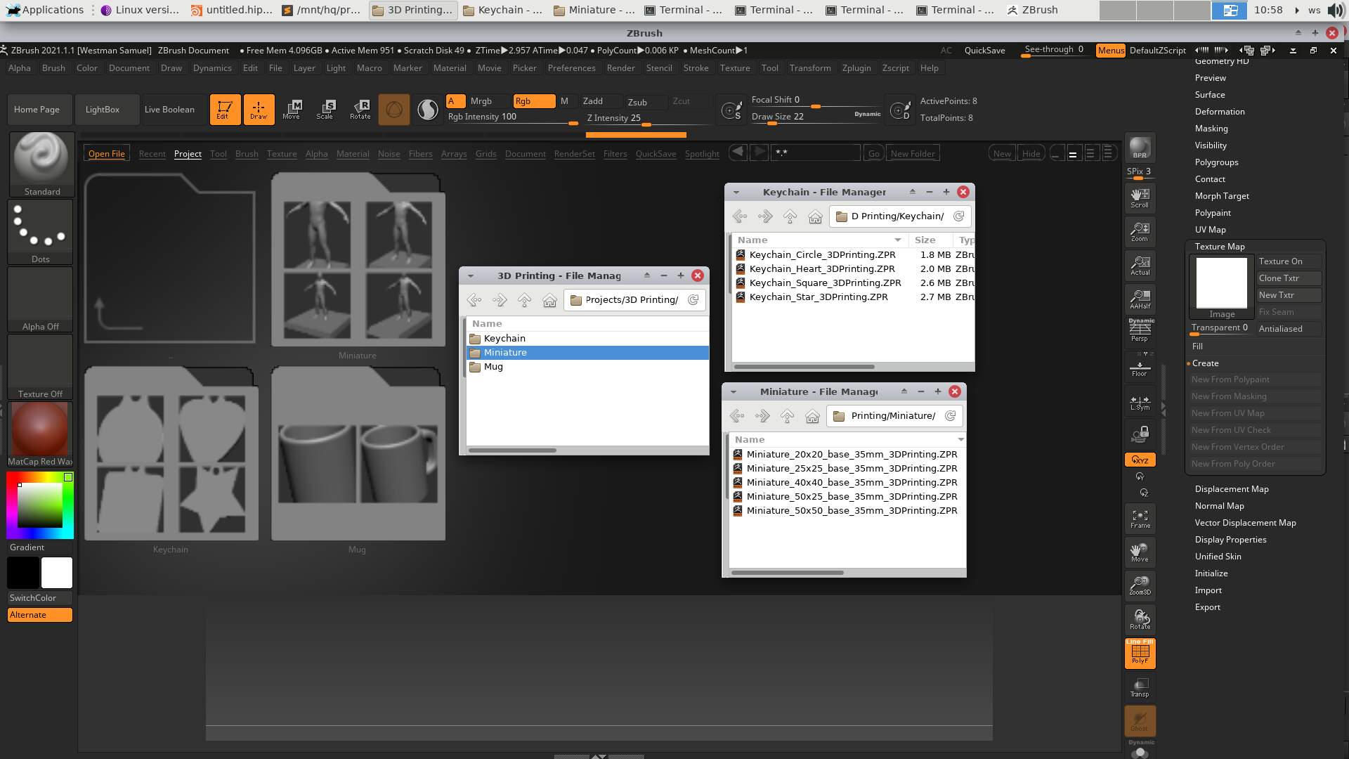
Task: Open the Preferences menu
Action: pyautogui.click(x=571, y=68)
